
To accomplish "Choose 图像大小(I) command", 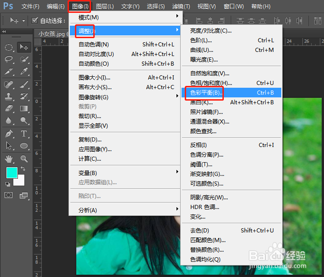I will coord(125,78).
